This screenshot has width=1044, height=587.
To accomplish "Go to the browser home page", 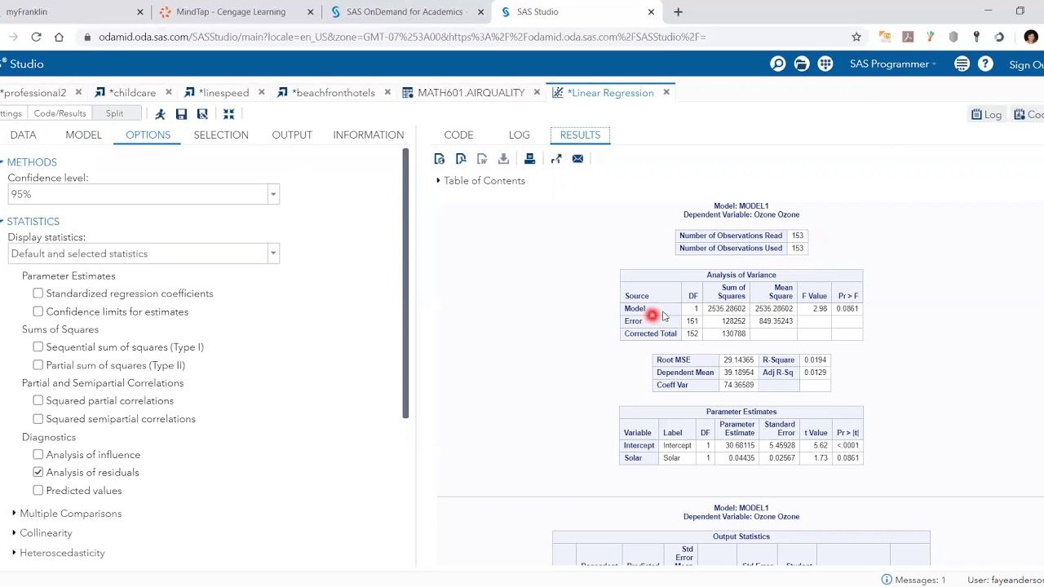I will [x=59, y=37].
